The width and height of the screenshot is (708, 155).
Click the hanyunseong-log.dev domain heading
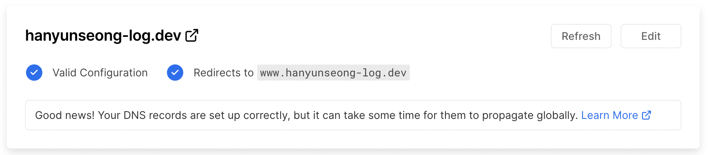point(103,36)
